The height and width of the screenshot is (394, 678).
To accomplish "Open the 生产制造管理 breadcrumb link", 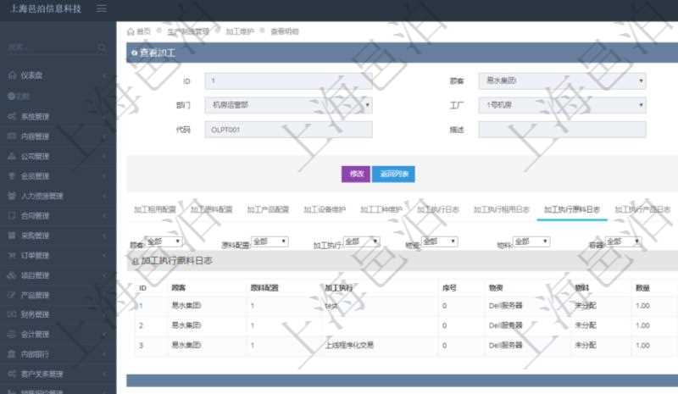I will (188, 31).
